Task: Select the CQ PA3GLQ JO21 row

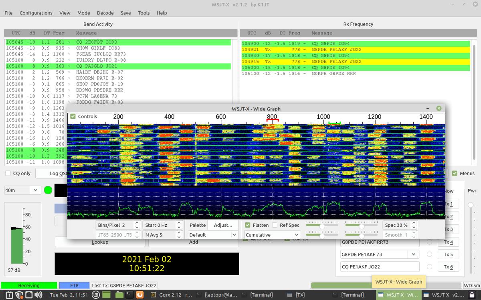Action: click(x=118, y=66)
